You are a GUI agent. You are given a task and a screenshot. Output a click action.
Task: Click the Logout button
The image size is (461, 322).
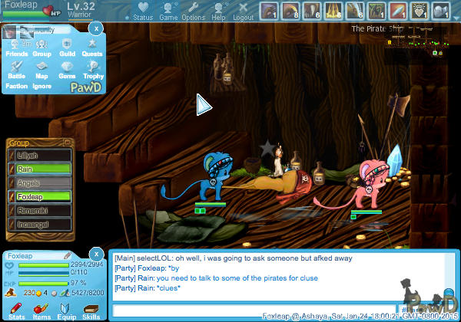click(x=243, y=11)
